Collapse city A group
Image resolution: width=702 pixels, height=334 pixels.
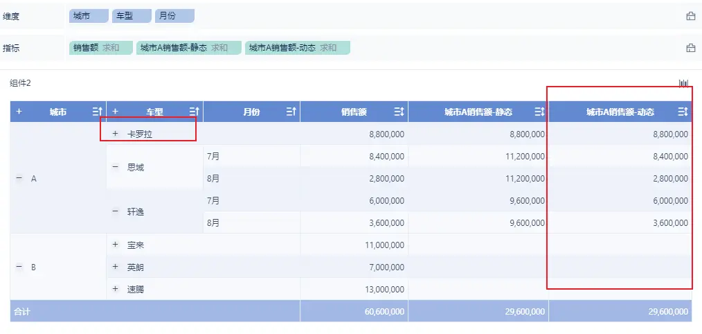19,178
